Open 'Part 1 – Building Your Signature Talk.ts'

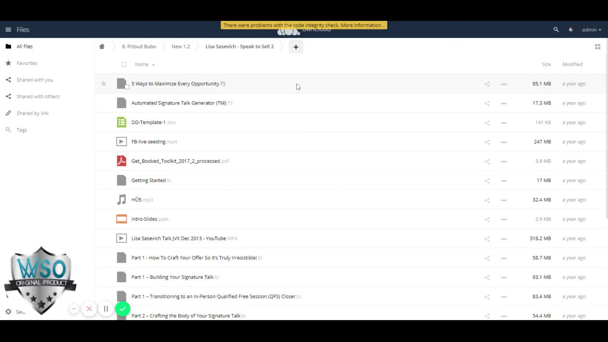click(175, 277)
